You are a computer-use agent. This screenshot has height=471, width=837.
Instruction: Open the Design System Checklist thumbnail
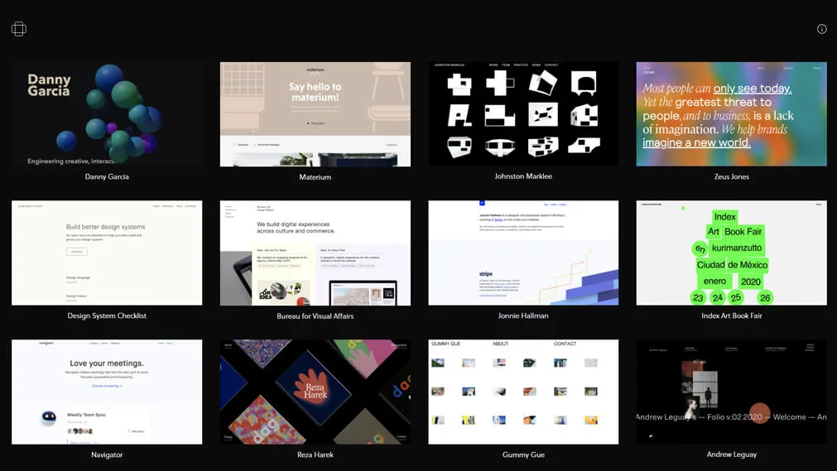click(107, 253)
